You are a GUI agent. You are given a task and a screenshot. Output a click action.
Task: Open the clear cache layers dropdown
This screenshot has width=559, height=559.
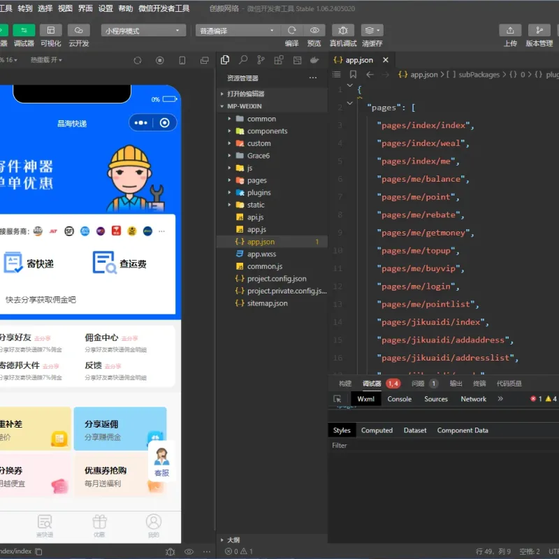[x=372, y=30]
